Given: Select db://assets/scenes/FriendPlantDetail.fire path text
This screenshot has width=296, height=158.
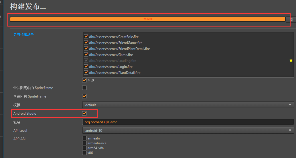Looking at the screenshot, I should pyautogui.click(x=120, y=49).
